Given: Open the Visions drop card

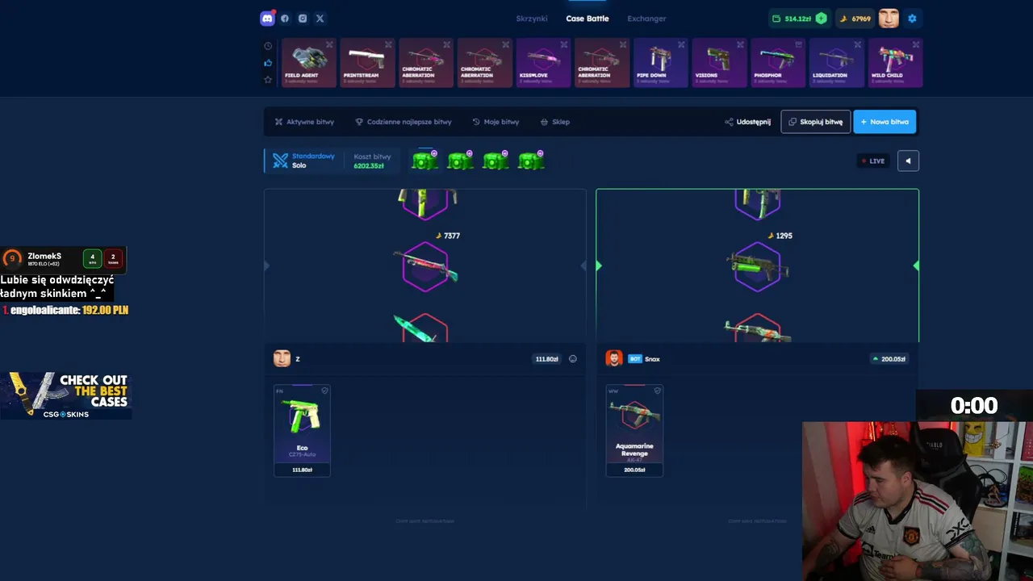Looking at the screenshot, I should tap(720, 62).
